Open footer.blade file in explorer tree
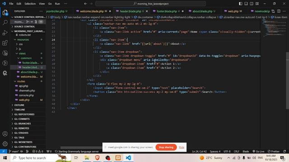This screenshot has height=162, width=289. click(x=28, y=63)
